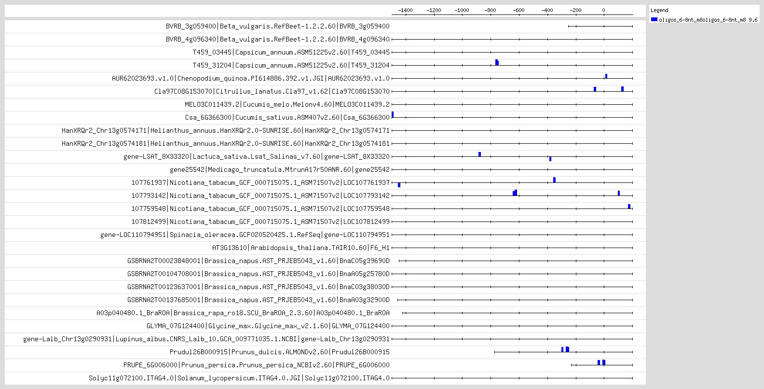Click the Legend heading
Screen dimensions: 764x389
659,10
